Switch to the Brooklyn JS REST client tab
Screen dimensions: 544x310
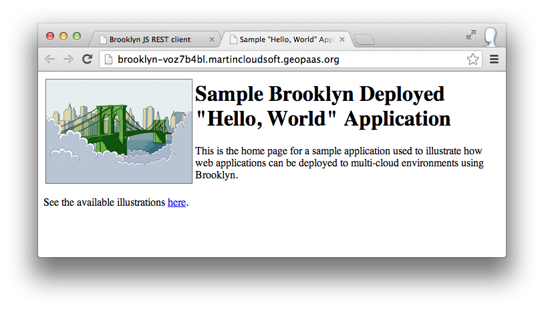[150, 39]
